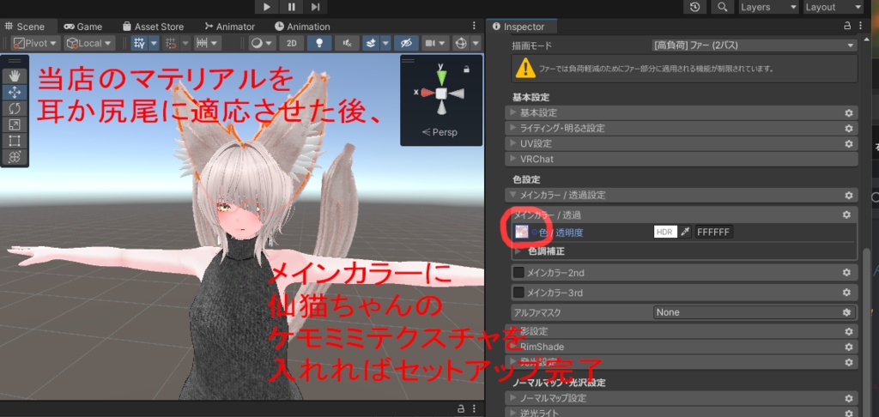Image resolution: width=879 pixels, height=417 pixels.
Task: Open the 基本設定 gear menu
Action: [x=849, y=112]
